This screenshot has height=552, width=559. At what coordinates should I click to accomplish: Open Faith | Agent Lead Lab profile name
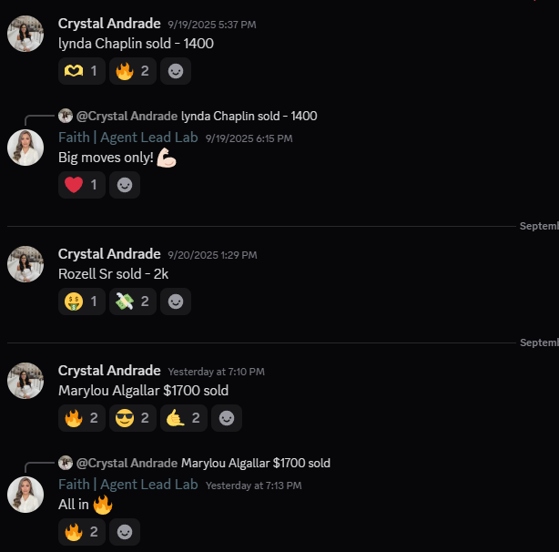[128, 138]
